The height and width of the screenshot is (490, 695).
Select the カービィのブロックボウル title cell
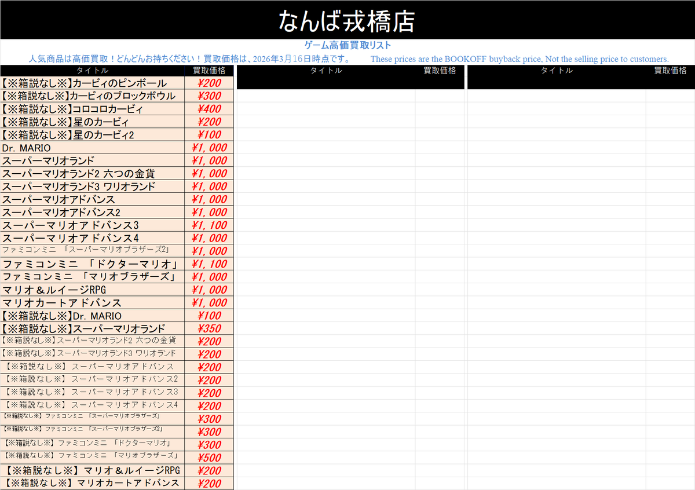93,96
